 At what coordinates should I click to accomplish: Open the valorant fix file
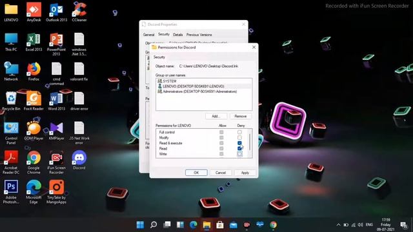pos(79,72)
